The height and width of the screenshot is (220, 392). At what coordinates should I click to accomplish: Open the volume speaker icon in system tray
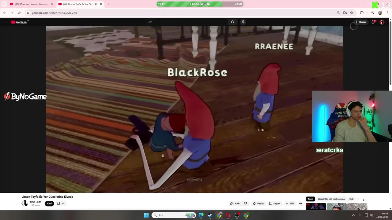pos(371,215)
